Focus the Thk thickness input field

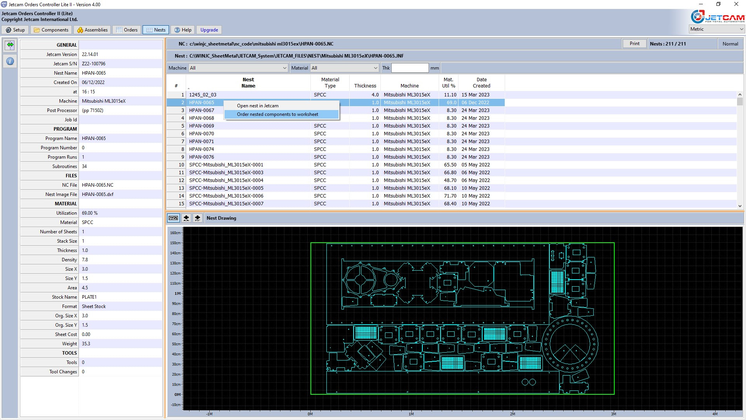point(410,68)
